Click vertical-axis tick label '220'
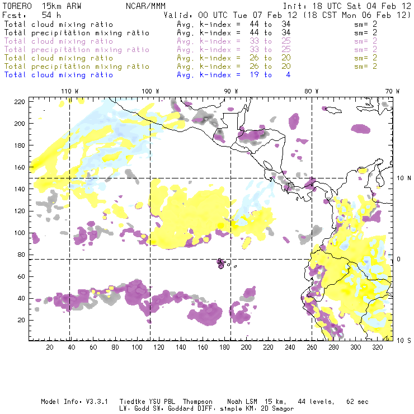The image size is (414, 414). point(20,102)
